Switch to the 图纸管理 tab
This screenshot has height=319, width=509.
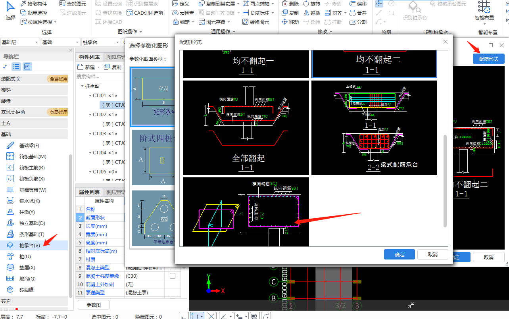(x=115, y=57)
